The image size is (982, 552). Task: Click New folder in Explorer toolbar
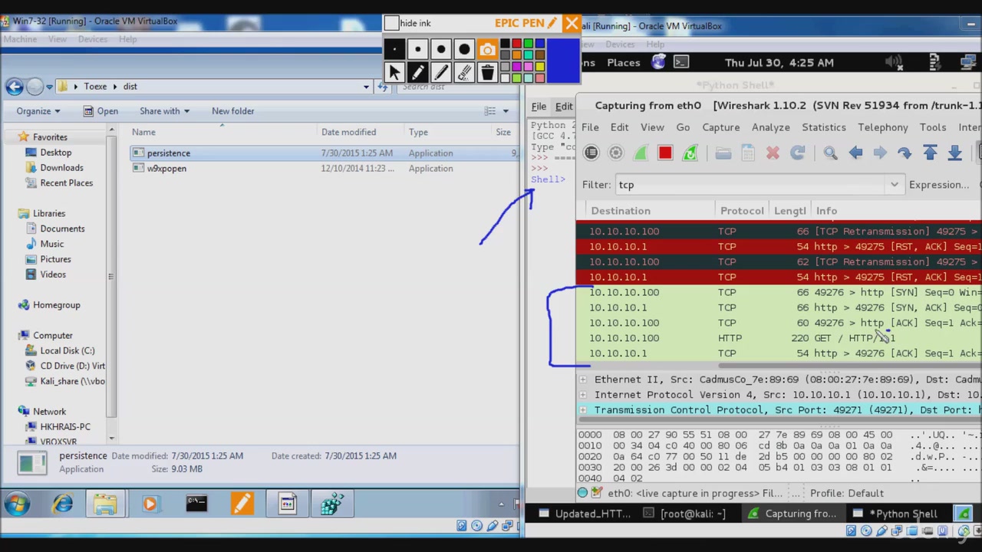(232, 111)
